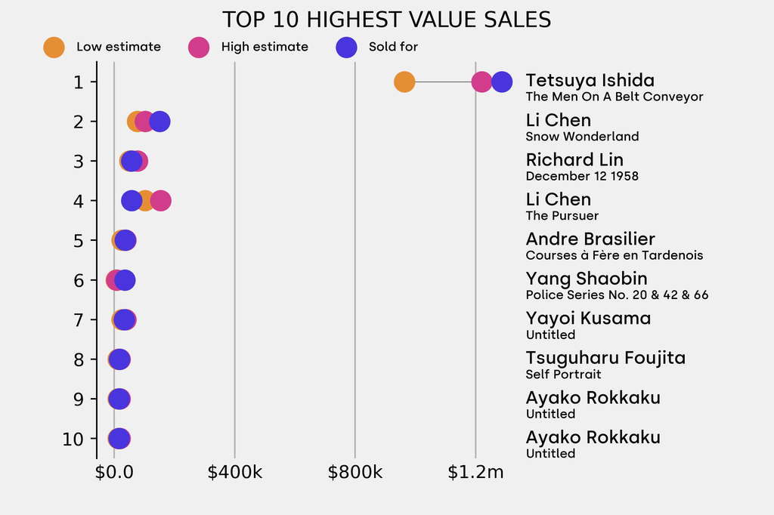Click the blue Sold for legend dot
This screenshot has width=774, height=515.
point(345,47)
